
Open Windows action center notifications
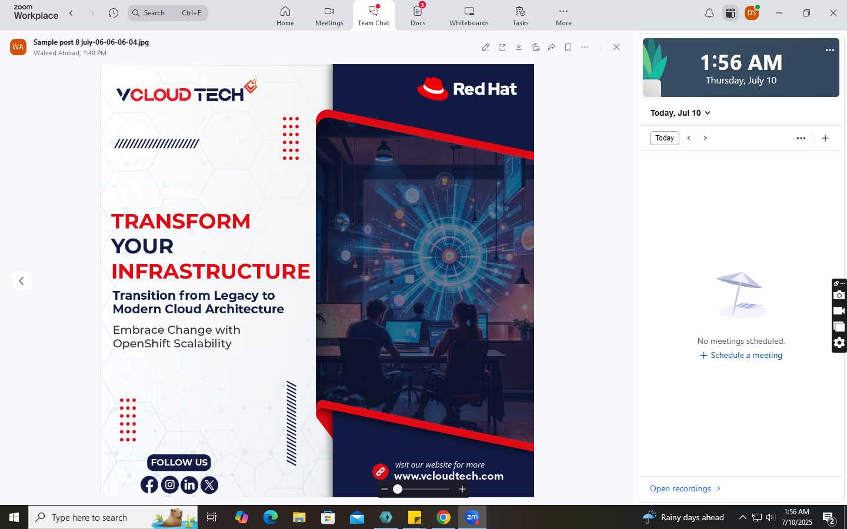[829, 517]
